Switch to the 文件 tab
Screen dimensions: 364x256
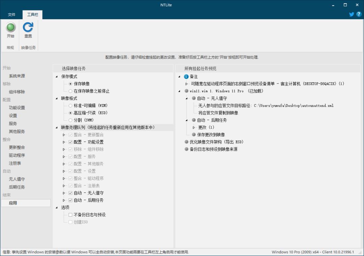click(12, 14)
